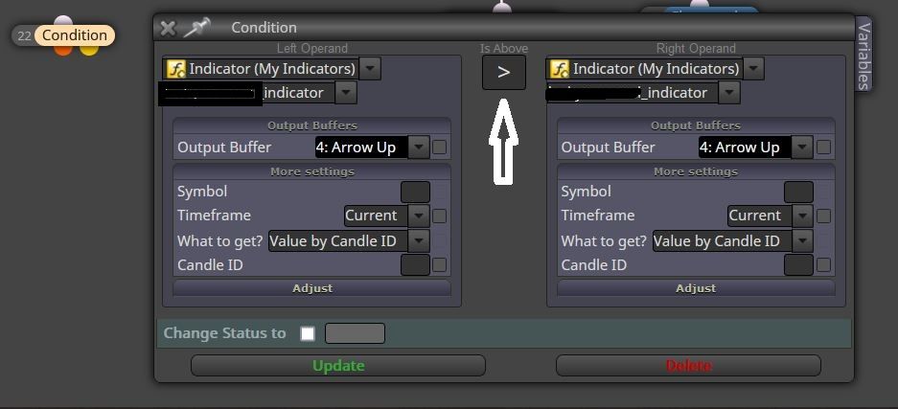This screenshot has height=409, width=898.
Task: Click the Is Above comparison operator button
Action: click(503, 73)
